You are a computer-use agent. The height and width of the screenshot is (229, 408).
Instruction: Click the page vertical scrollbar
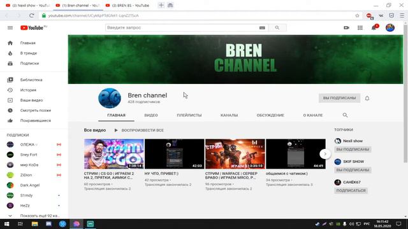click(x=405, y=94)
